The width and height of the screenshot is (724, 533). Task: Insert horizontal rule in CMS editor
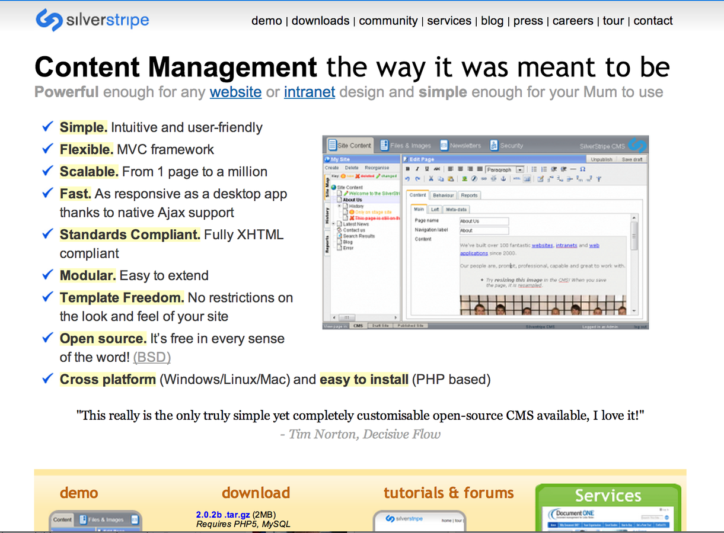(573, 169)
